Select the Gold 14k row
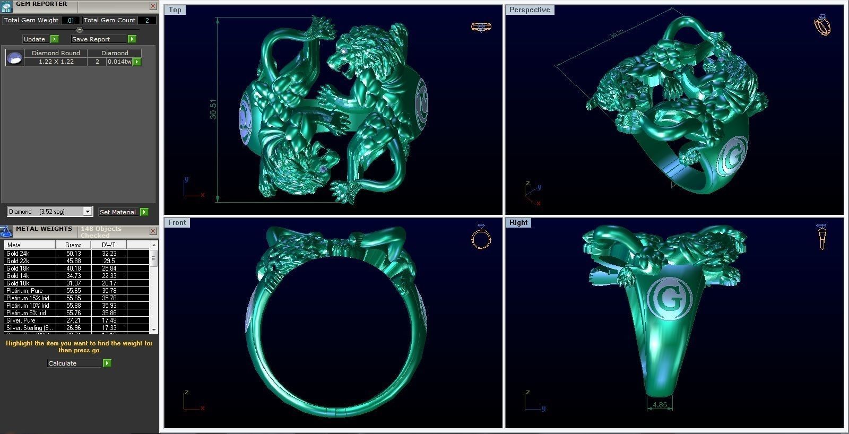849x434 pixels. [77, 276]
